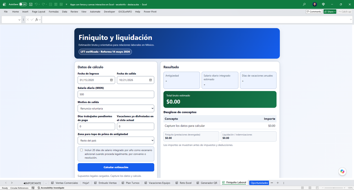Screen dimensions: 354x190
Task: Open the Insert ribbon tab
Action: pos(25,12)
